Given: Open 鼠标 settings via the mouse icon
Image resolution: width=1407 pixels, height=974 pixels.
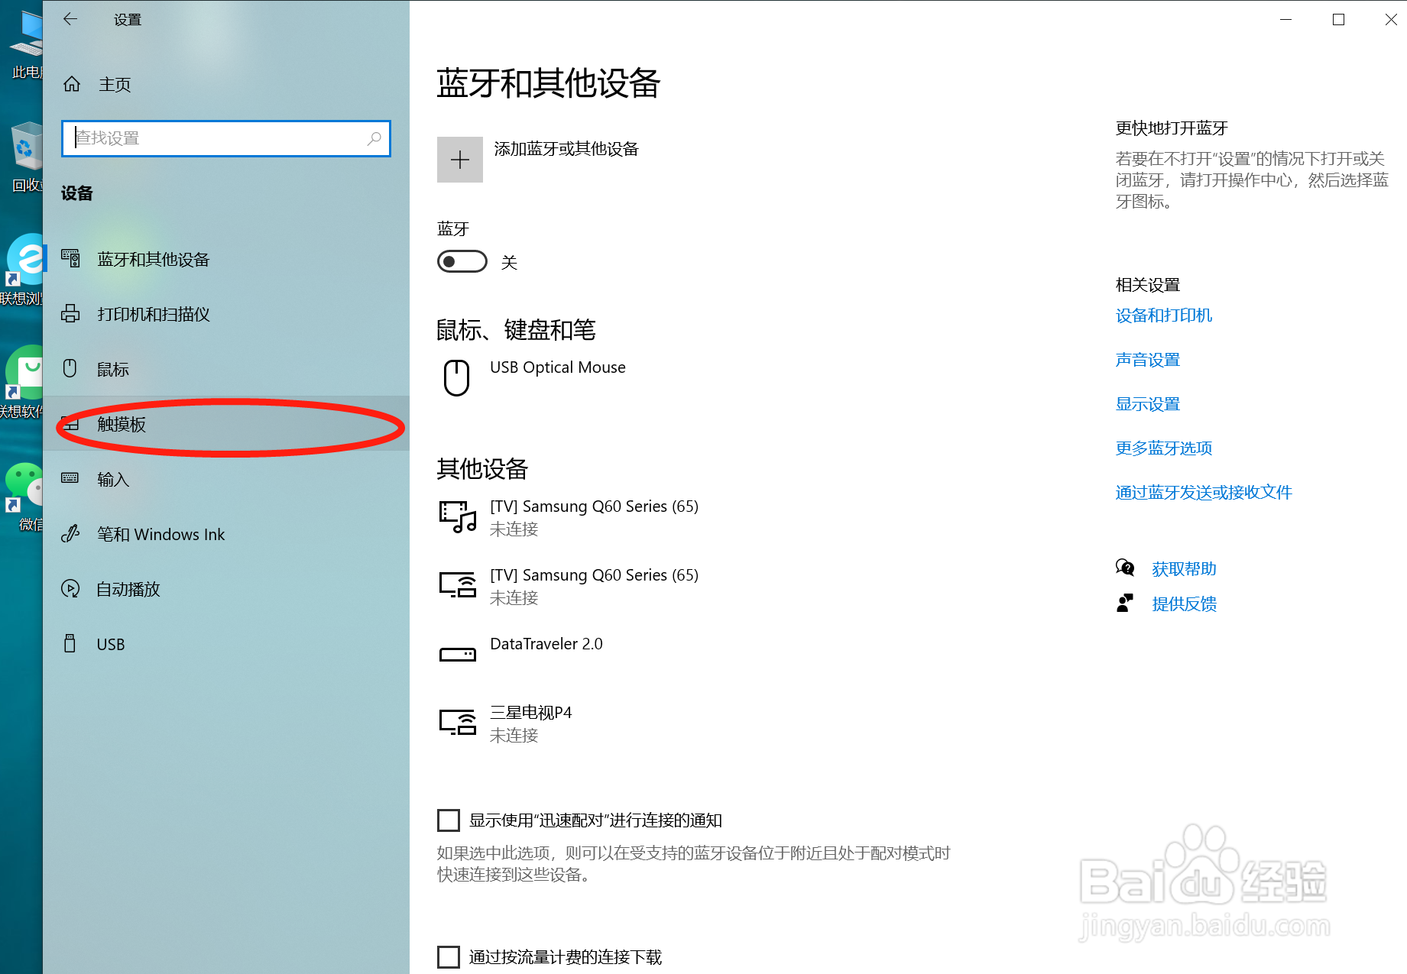Looking at the screenshot, I should click(70, 368).
